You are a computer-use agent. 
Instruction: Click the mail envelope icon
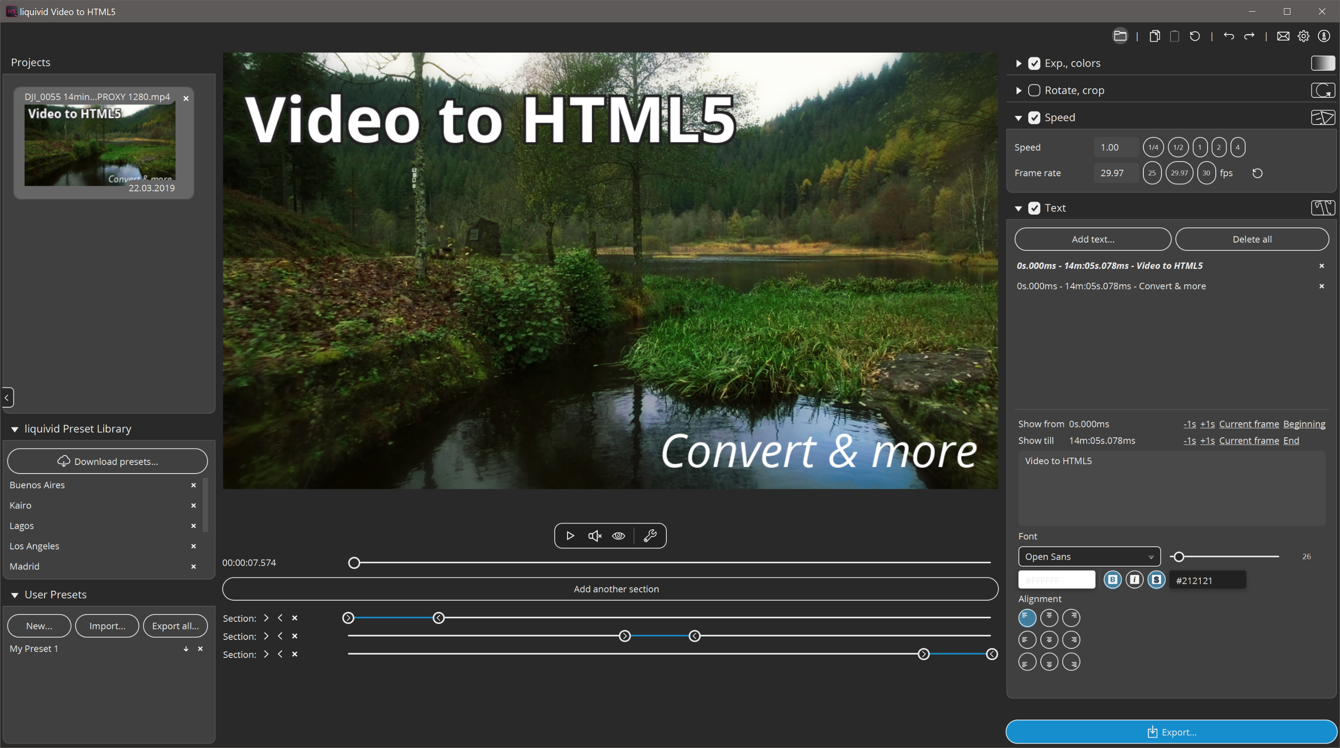coord(1283,36)
